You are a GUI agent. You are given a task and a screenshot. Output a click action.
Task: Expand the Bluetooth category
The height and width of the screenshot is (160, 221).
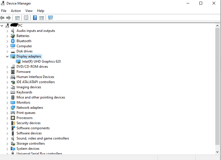7,41
